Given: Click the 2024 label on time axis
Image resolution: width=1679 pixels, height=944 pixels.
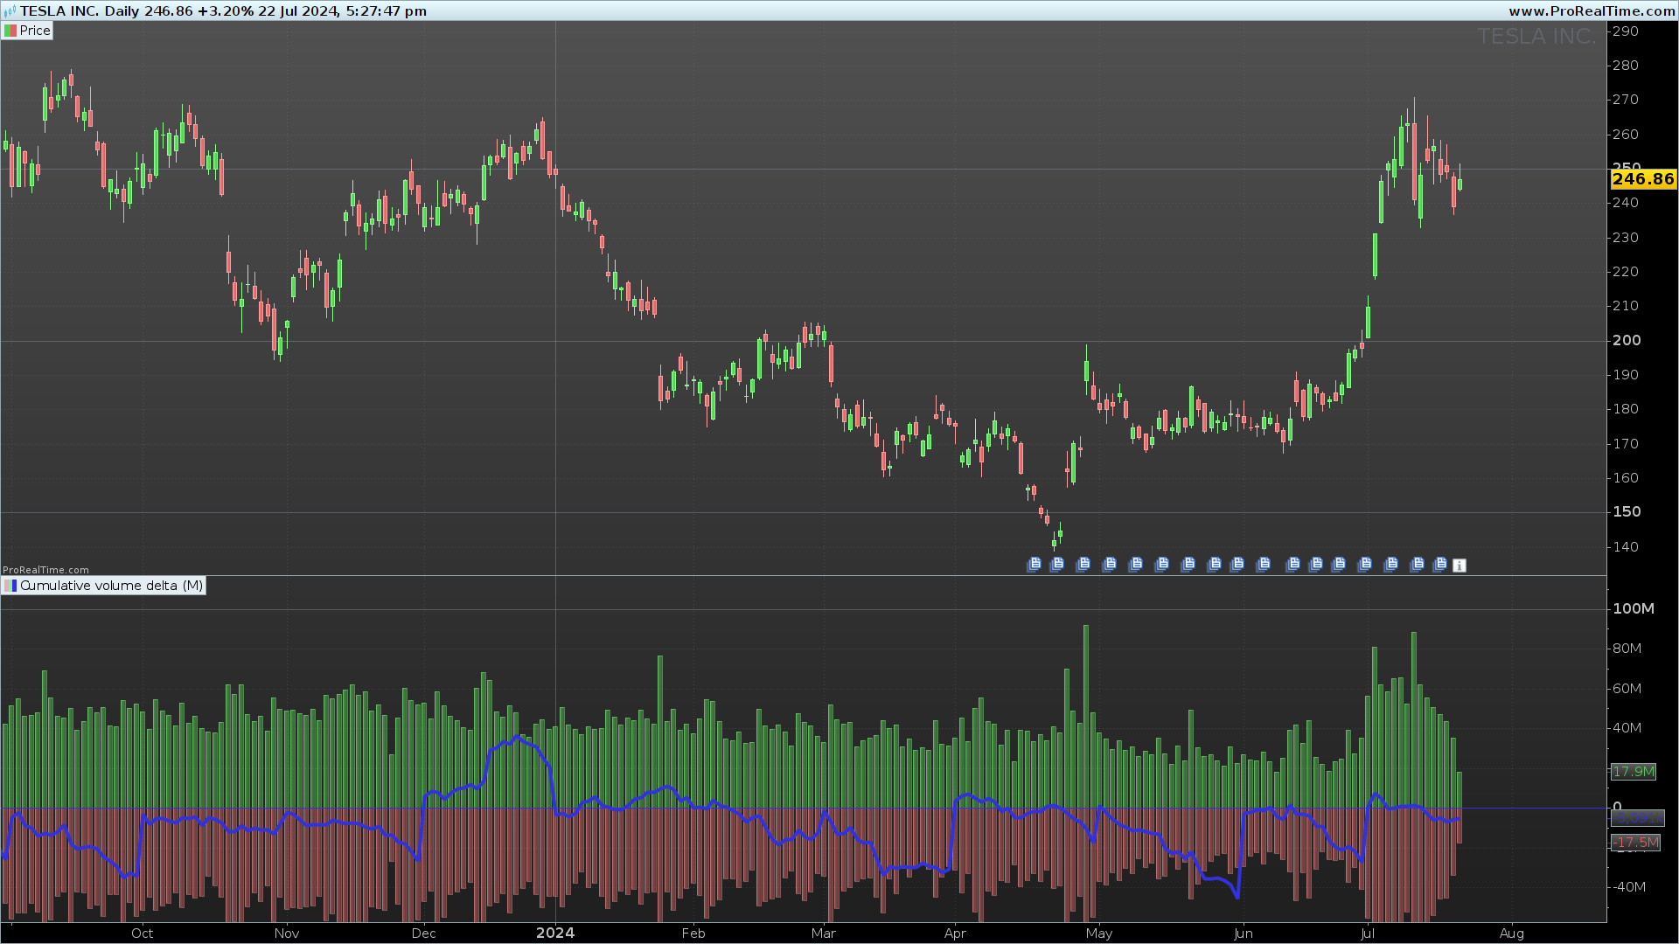Looking at the screenshot, I should tap(555, 933).
